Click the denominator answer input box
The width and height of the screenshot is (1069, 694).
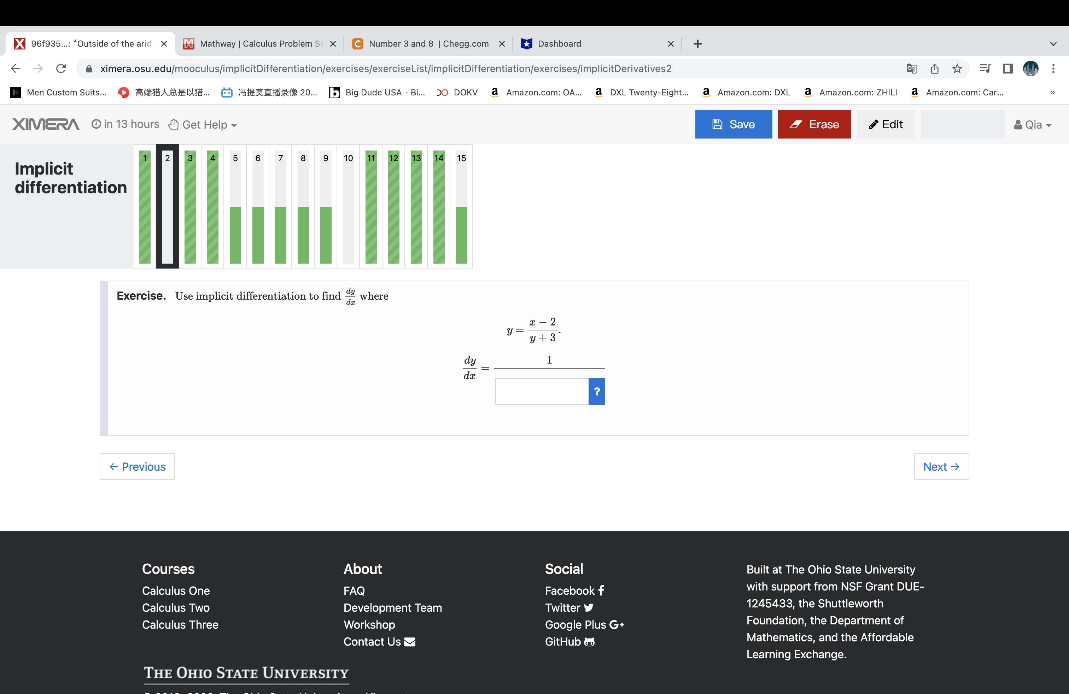pos(542,392)
